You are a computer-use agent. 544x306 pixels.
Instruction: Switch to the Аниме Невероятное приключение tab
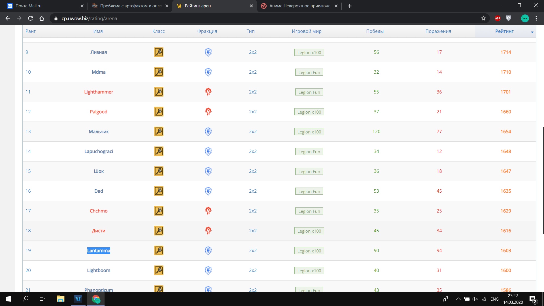pos(300,6)
